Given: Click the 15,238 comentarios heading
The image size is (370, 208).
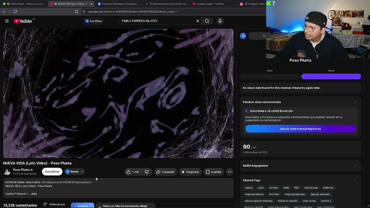Looking at the screenshot, I should [x=20, y=205].
